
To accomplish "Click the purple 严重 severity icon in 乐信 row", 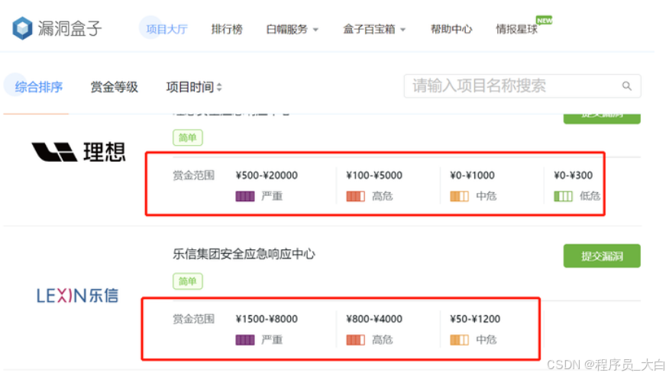I will (x=245, y=339).
